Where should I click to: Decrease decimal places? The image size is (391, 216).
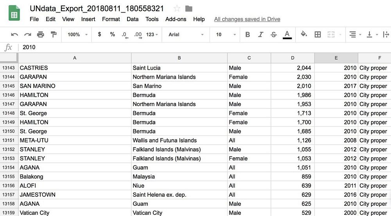tap(125, 35)
